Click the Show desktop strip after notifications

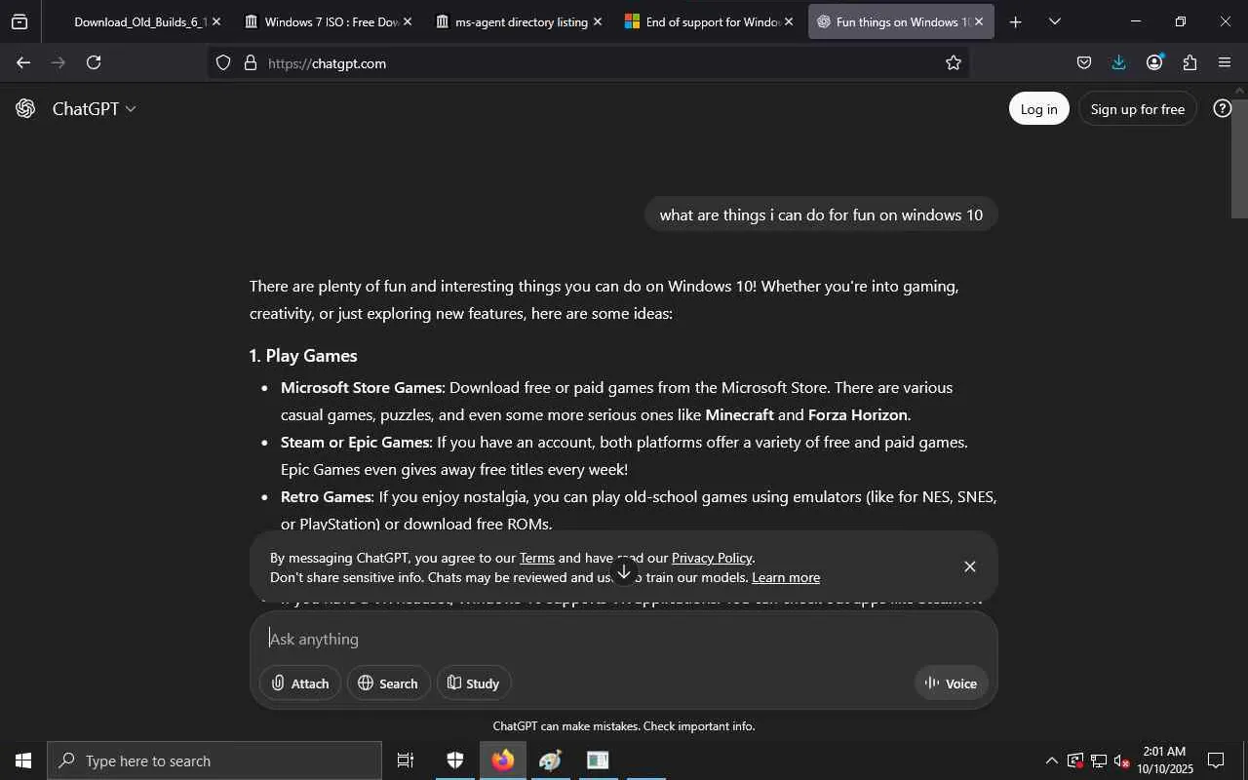(x=1245, y=760)
